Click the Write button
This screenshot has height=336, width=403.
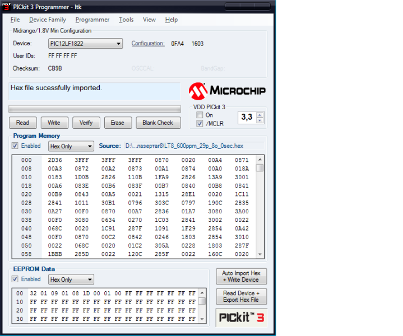click(x=54, y=123)
